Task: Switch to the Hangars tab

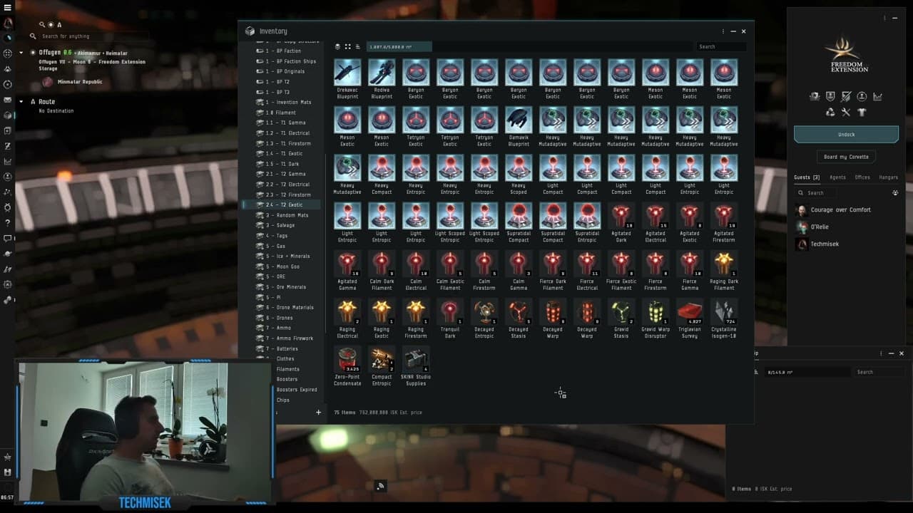Action: pyautogui.click(x=889, y=177)
